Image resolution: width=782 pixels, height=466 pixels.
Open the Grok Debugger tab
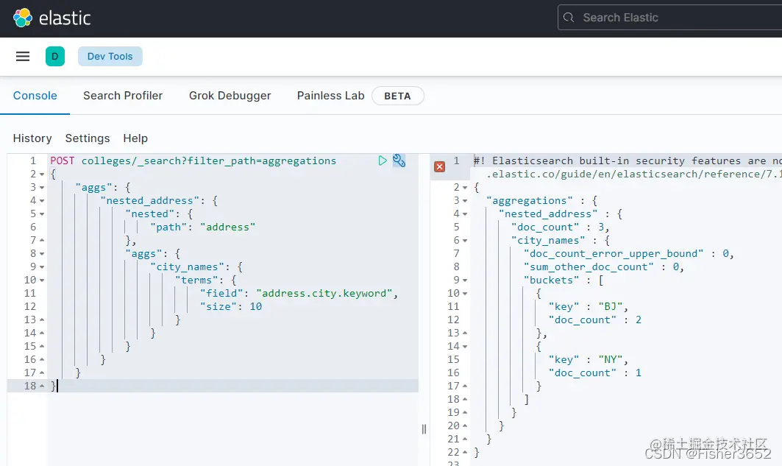coord(230,96)
